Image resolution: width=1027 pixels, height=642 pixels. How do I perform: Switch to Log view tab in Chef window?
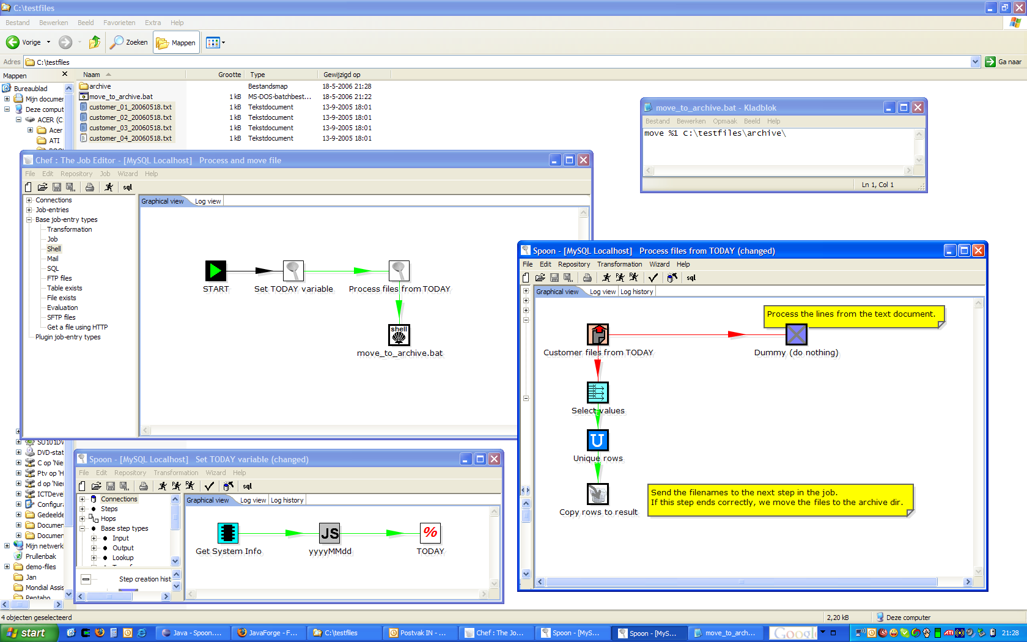pyautogui.click(x=207, y=201)
